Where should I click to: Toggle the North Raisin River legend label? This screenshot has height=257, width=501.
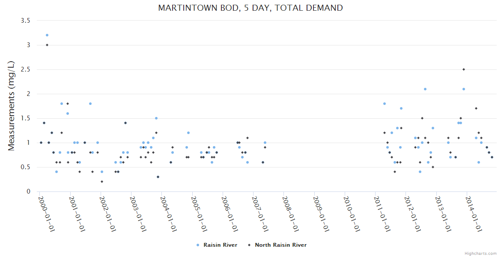pos(280,245)
